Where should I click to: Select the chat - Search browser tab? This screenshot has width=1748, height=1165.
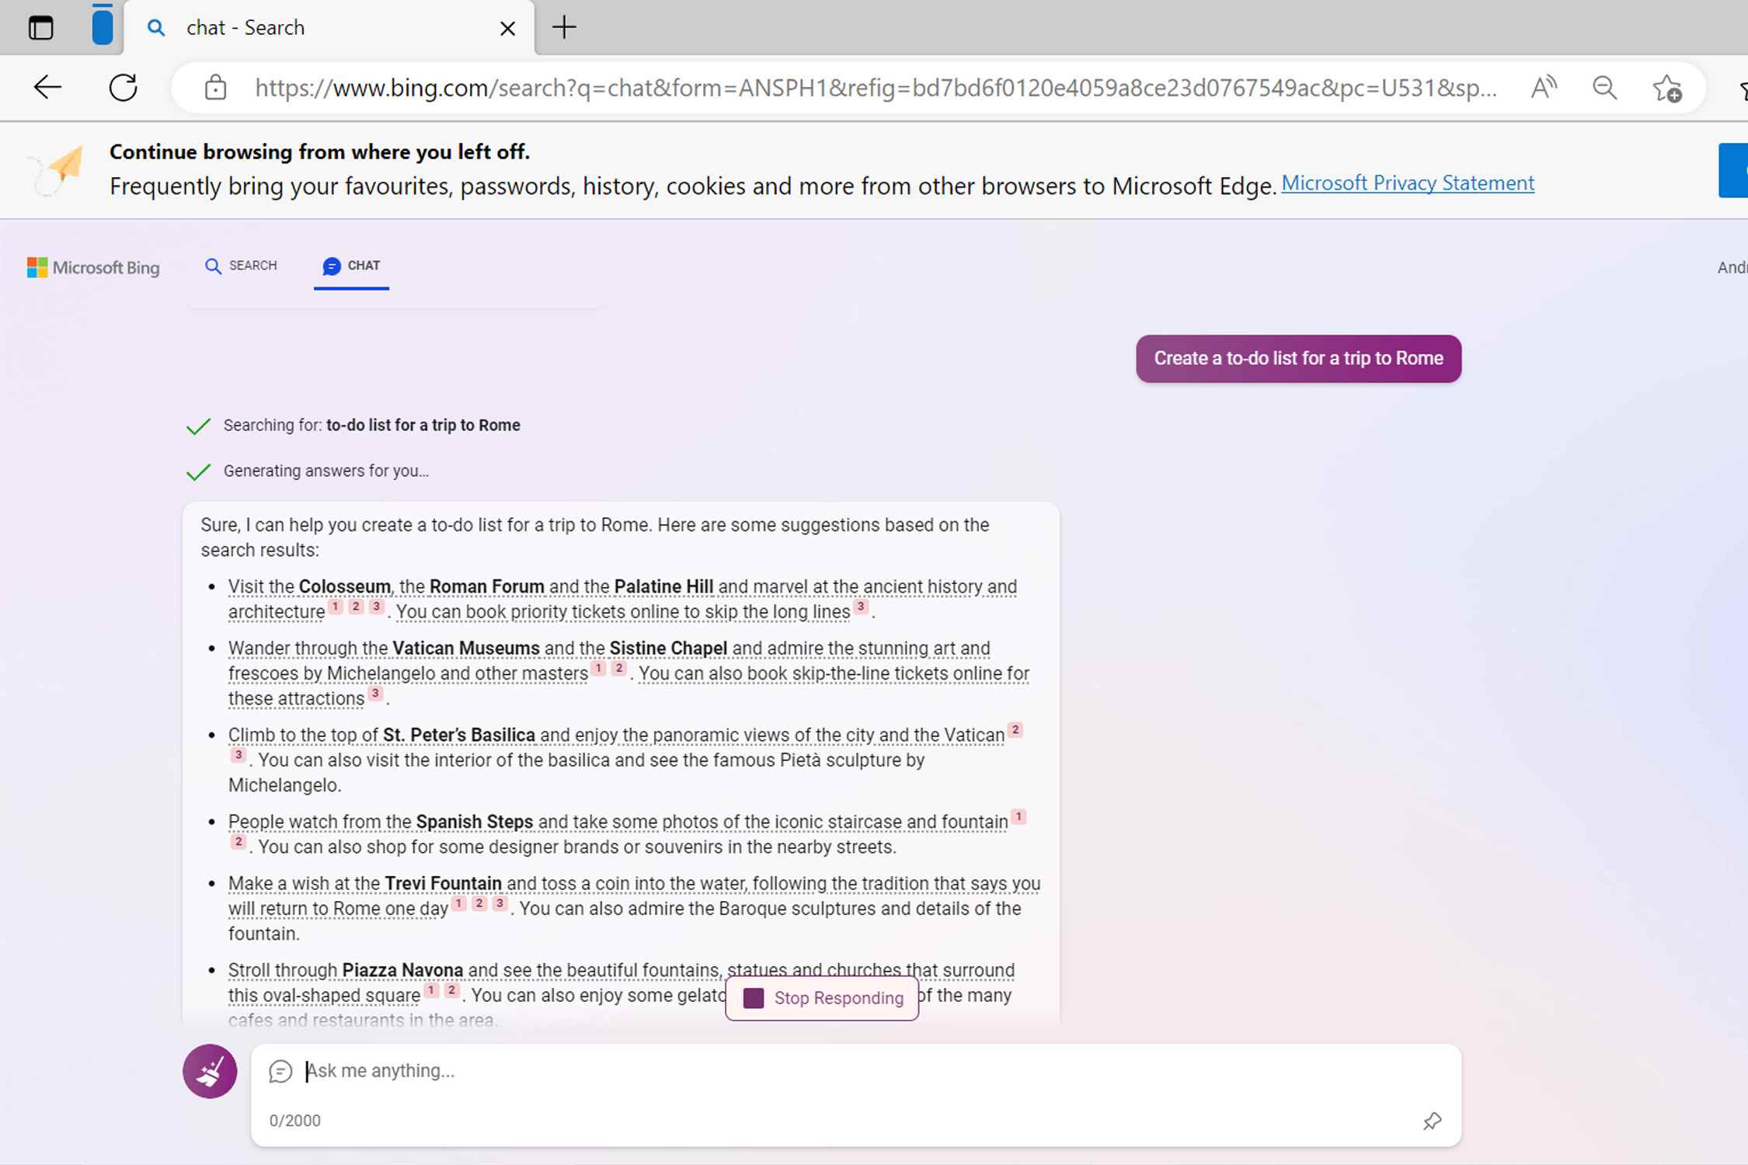coord(329,28)
